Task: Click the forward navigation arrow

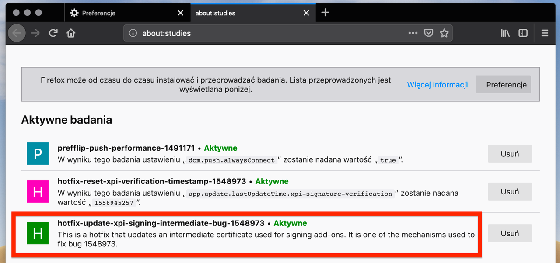Action: pyautogui.click(x=35, y=33)
